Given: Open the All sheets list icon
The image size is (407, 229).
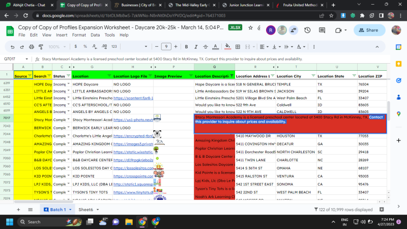Looking at the screenshot, I should pos(31,210).
